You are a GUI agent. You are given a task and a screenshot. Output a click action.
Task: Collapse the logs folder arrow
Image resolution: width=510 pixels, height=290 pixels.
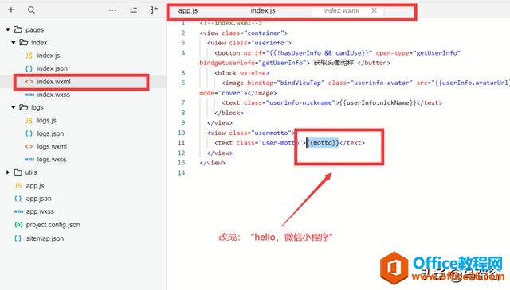(x=14, y=107)
